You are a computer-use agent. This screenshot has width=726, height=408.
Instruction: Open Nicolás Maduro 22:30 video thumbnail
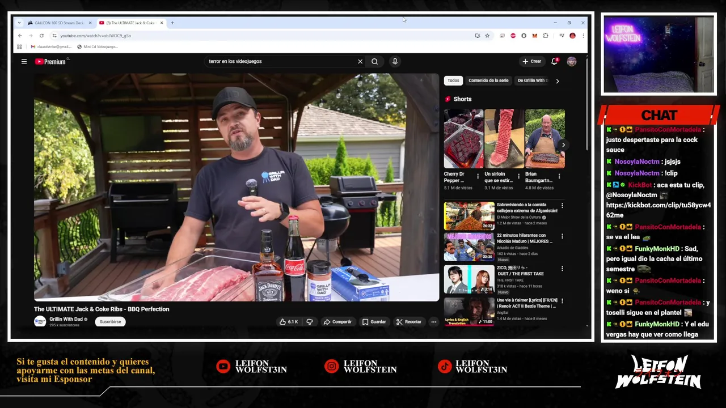tap(469, 247)
